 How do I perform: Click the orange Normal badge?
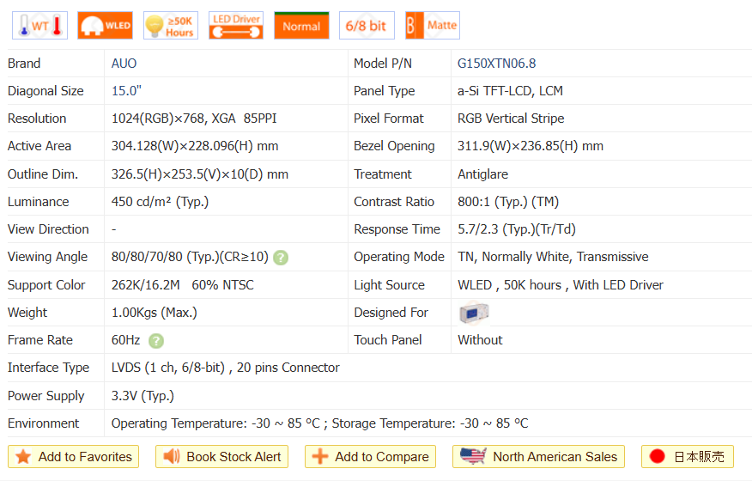(x=301, y=26)
